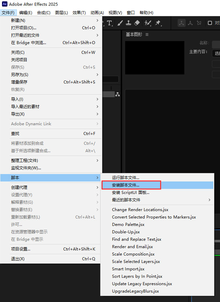Viewport: 220px width, 302px height.
Task: Click the black preview thumbnail in 基本图形
Action: (154, 58)
